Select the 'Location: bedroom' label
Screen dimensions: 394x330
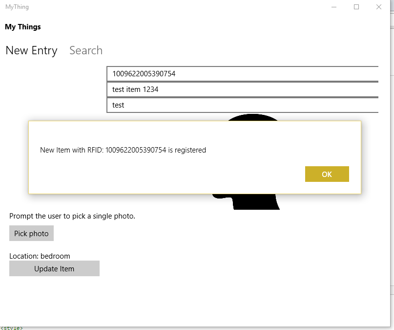tap(40, 256)
